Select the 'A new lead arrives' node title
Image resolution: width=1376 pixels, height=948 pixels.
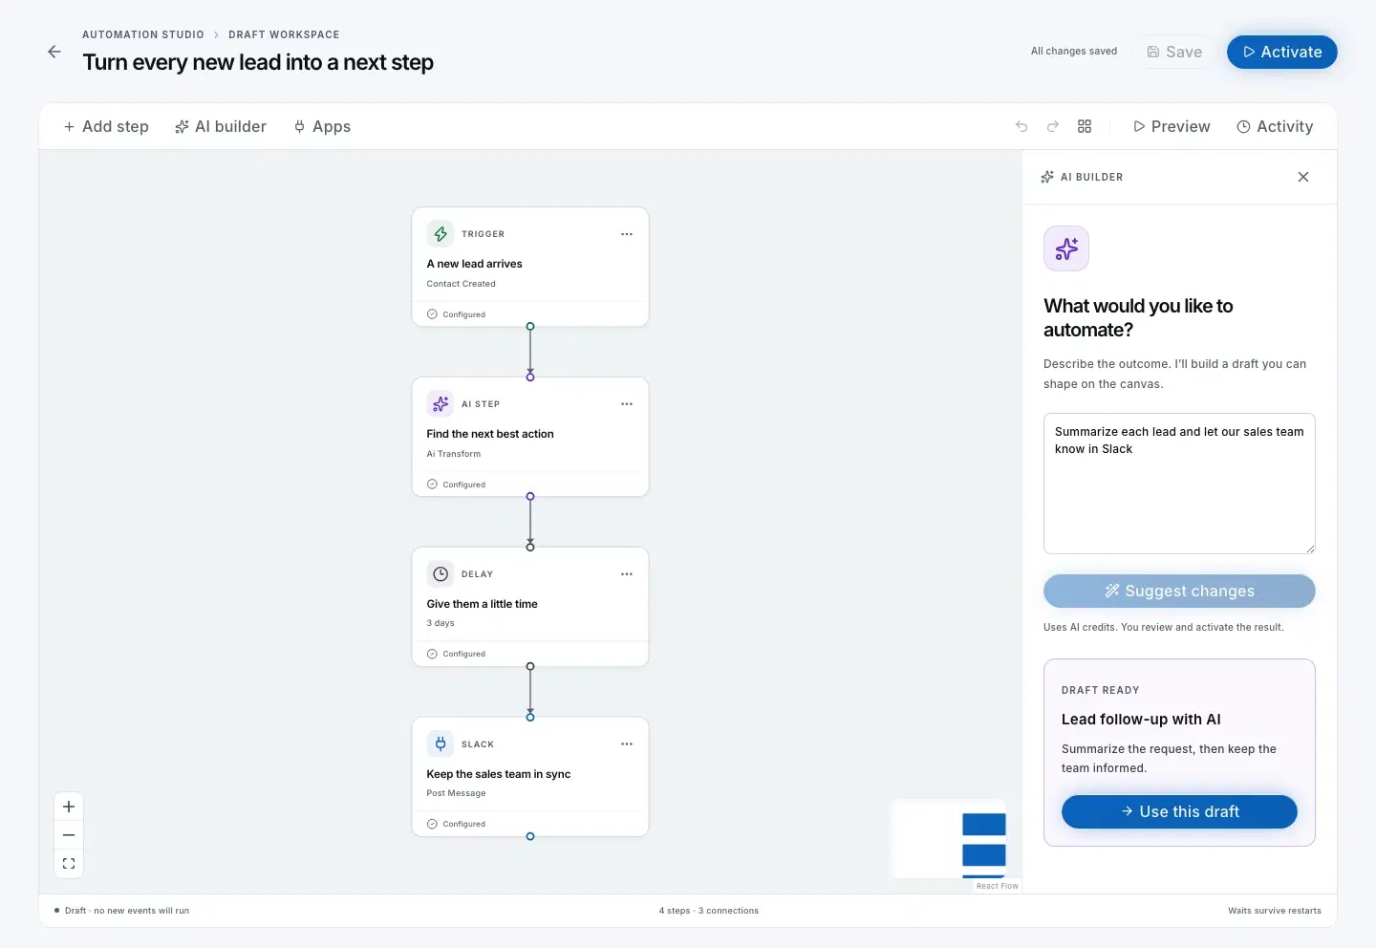click(x=475, y=264)
